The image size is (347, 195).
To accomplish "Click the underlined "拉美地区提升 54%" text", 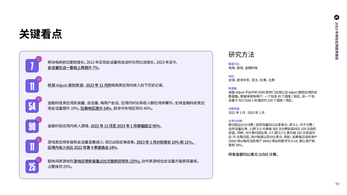I will [x=96, y=108].
